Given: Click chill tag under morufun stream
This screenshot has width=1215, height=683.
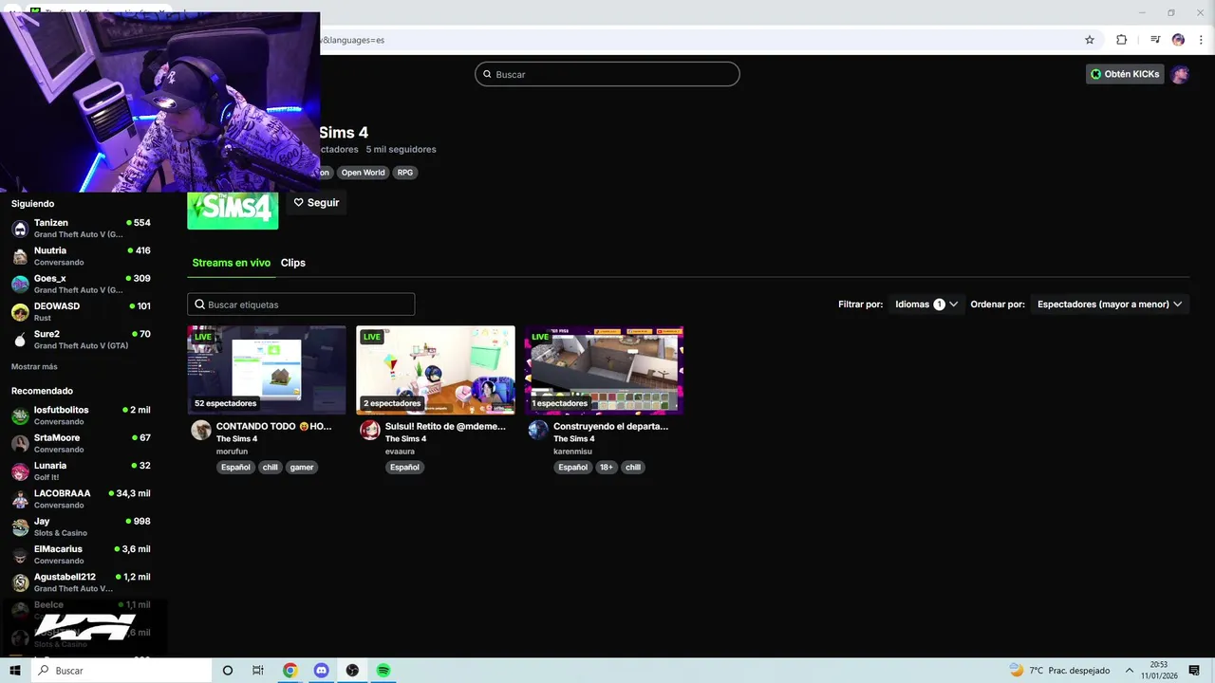Looking at the screenshot, I should click(x=271, y=467).
